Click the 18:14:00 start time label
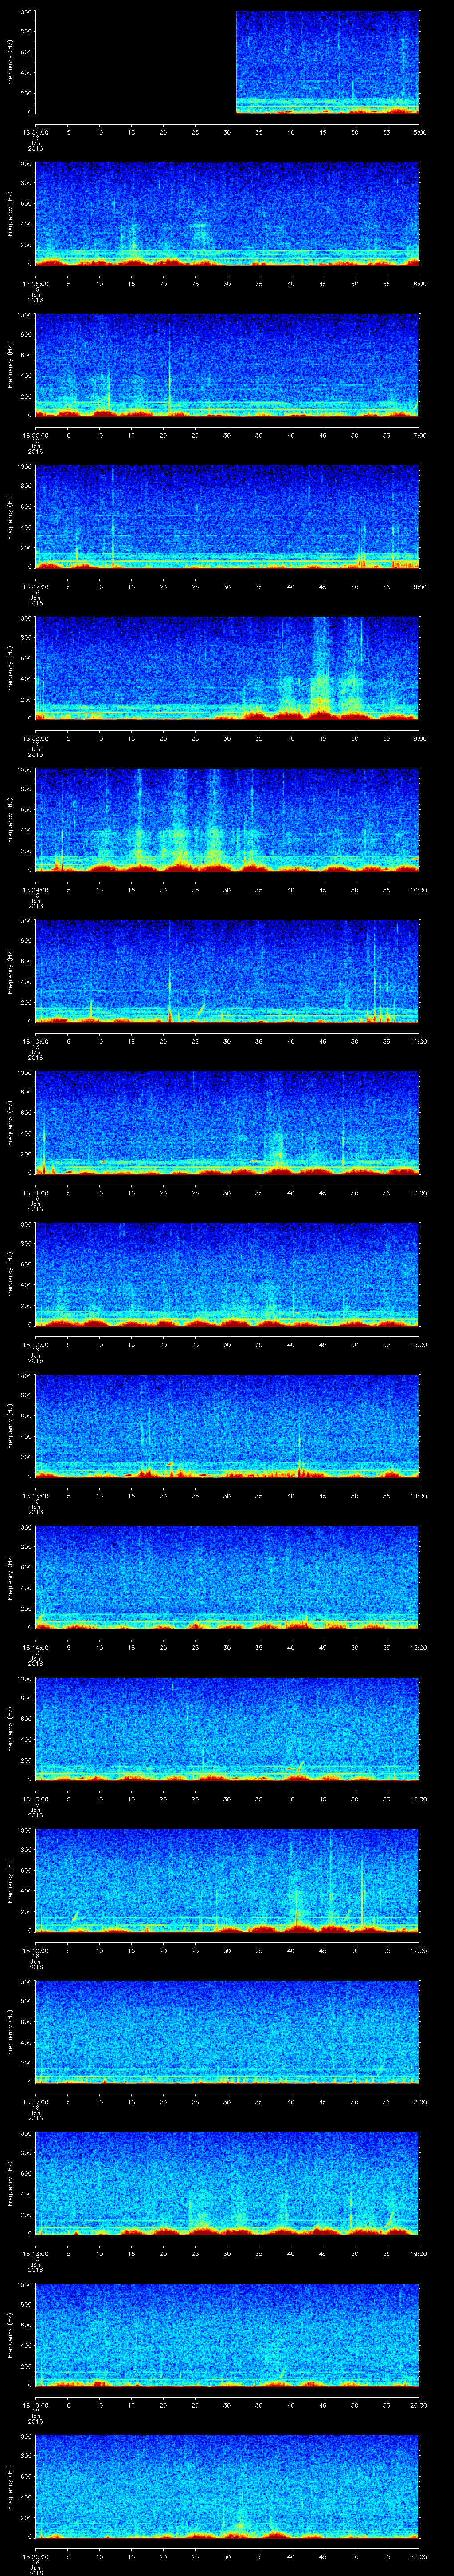 coord(35,1647)
